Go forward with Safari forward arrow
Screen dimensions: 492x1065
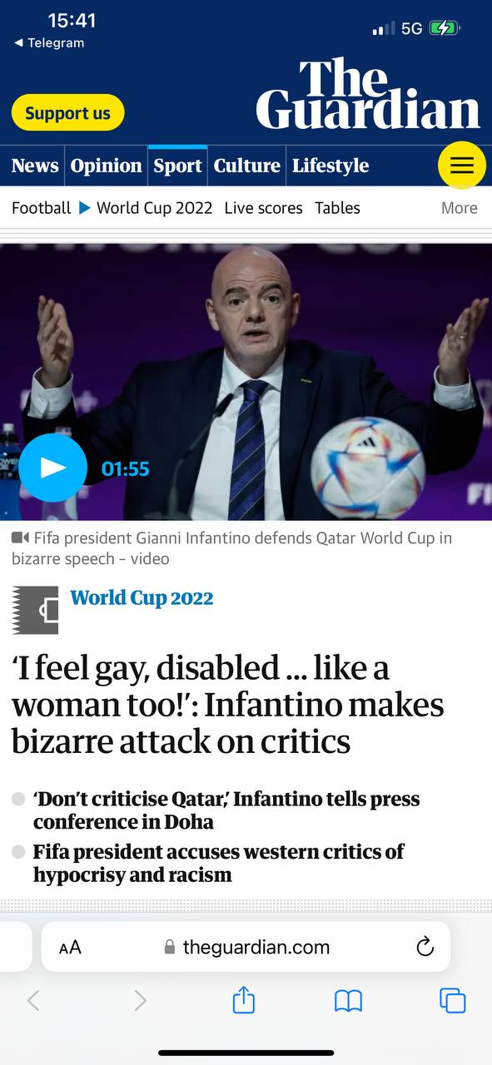(x=140, y=1000)
